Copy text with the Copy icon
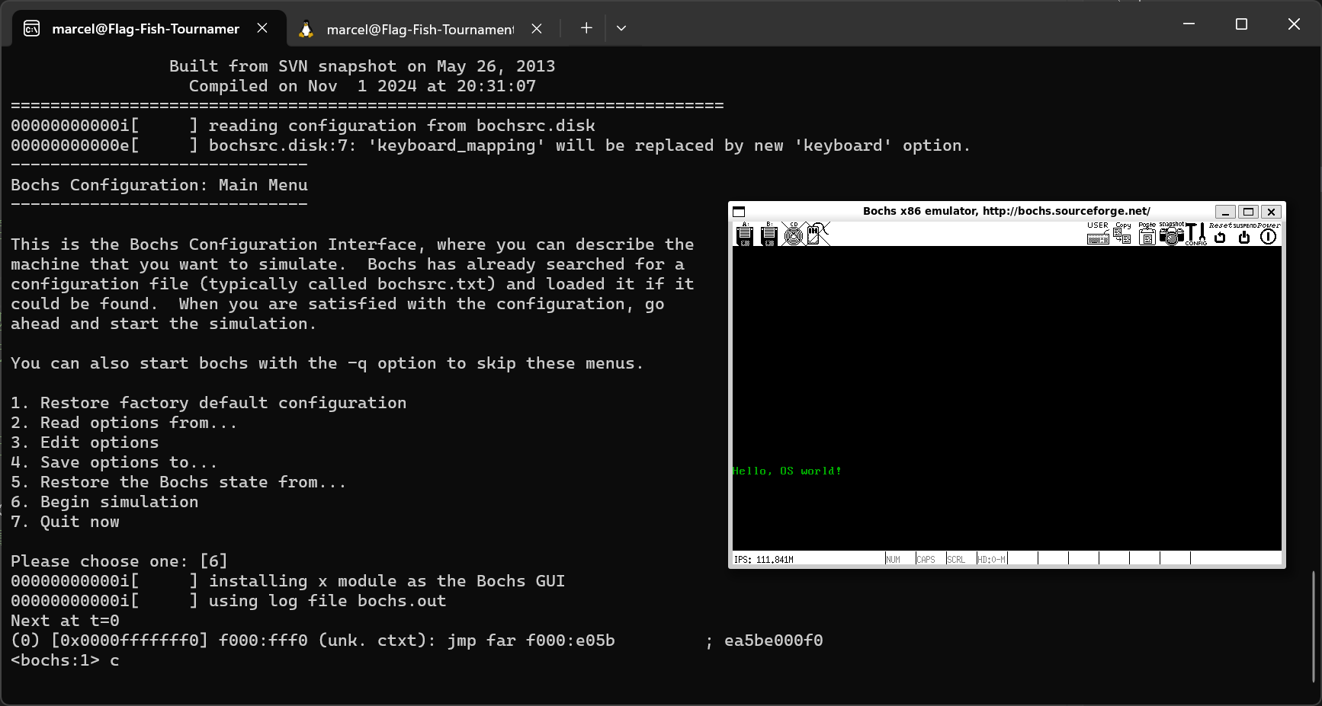This screenshot has width=1322, height=706. coord(1122,236)
